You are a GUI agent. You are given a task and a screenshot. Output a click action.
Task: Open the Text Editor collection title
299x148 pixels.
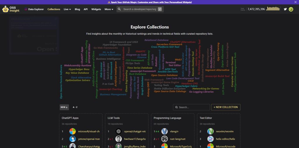[x=206, y=118]
